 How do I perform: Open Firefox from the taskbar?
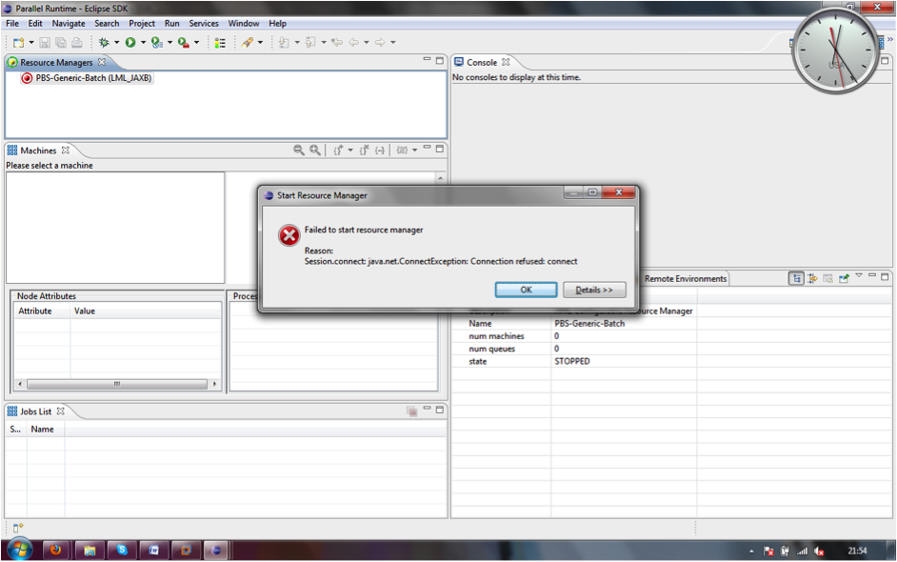tap(55, 551)
